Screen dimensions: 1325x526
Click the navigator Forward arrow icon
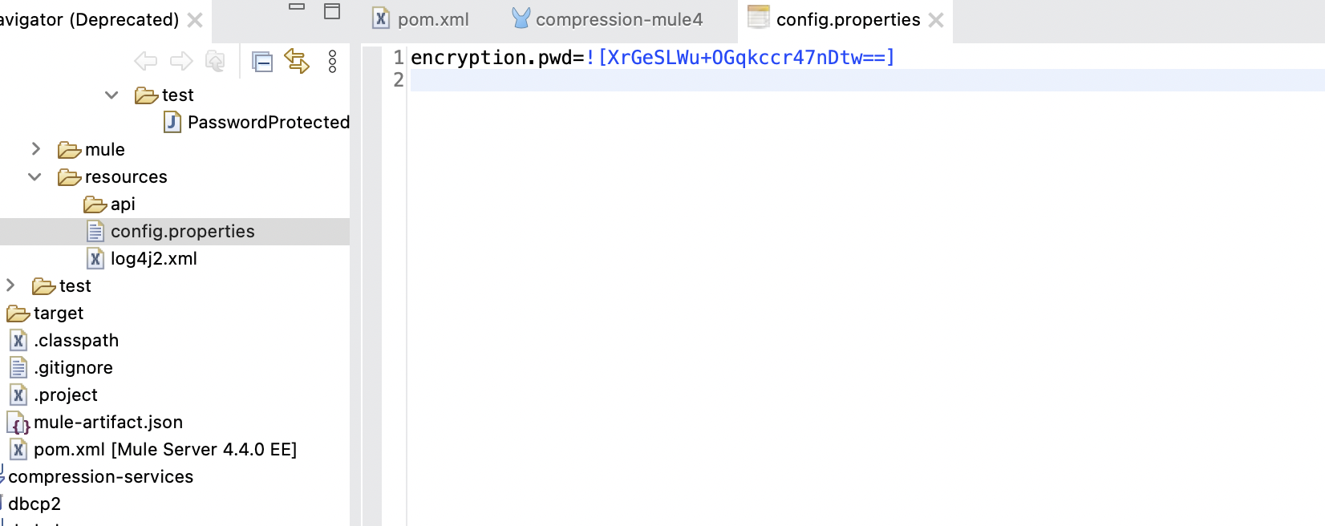[181, 62]
